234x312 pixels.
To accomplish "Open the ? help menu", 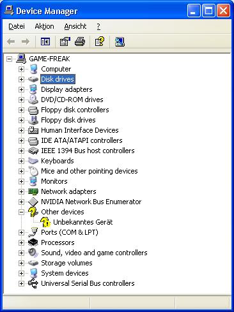I will pos(98,26).
